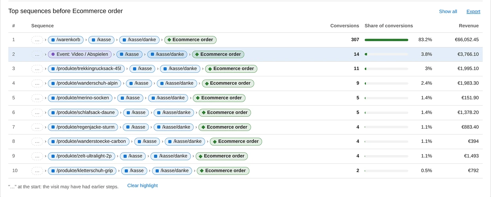Click the Revenue column header
Screen dimensions: 491x197
tap(469, 26)
